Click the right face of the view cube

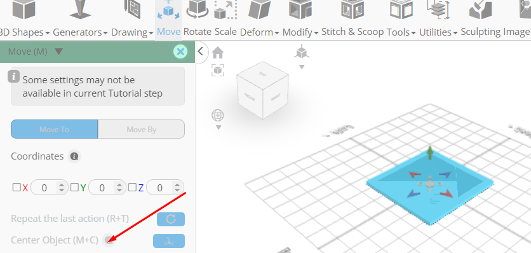[x=276, y=98]
